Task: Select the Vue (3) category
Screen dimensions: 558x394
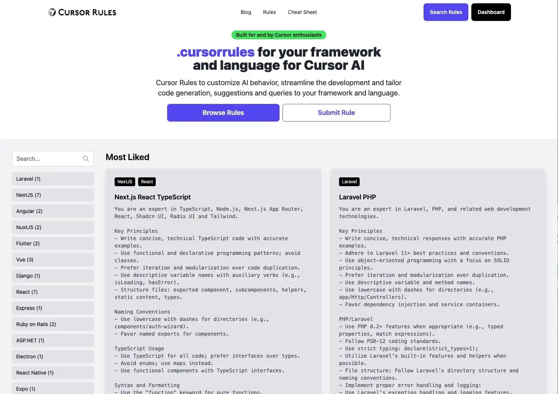Action: [x=53, y=260]
